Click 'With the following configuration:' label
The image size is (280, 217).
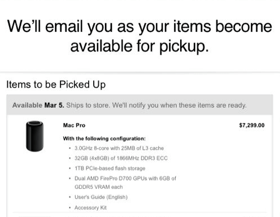point(104,138)
